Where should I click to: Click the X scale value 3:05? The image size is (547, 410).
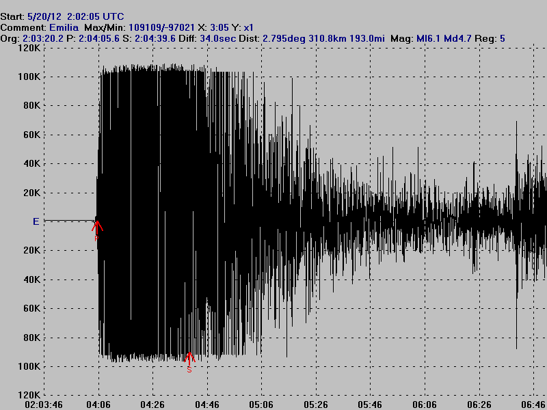coord(219,27)
